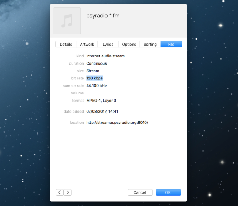Open the Artwork tab

point(87,45)
